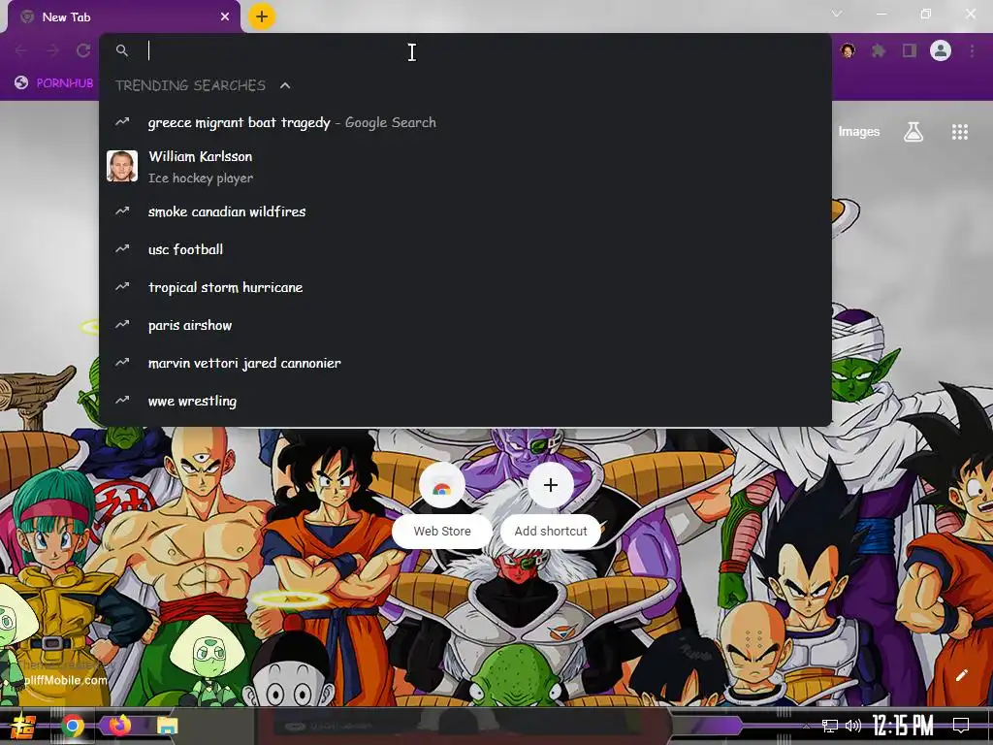
Task: Open the tab search dropdown chevron
Action: pos(837,14)
